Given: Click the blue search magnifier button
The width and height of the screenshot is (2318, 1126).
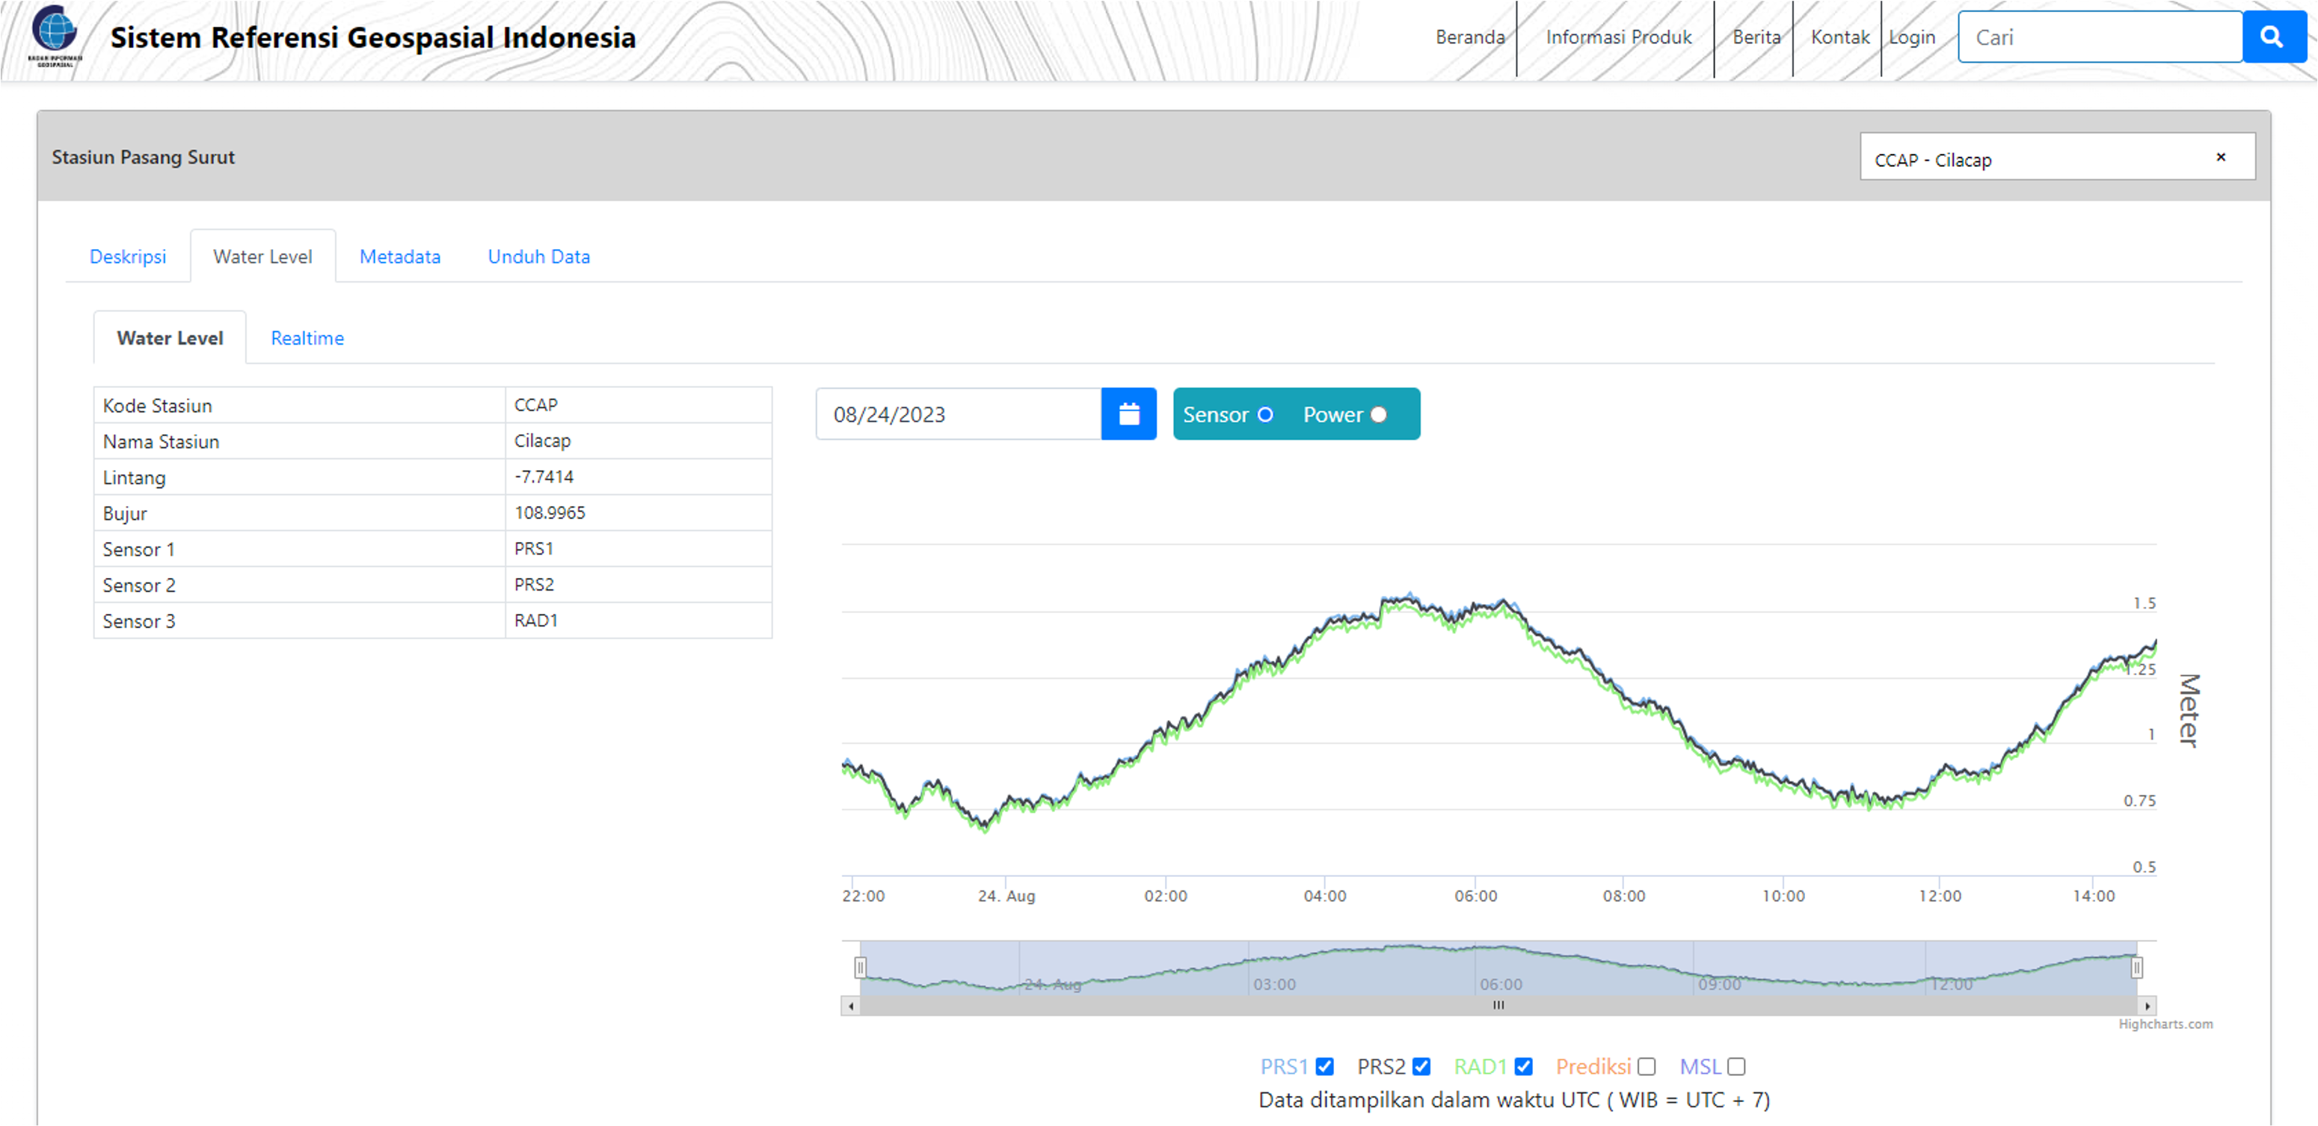Looking at the screenshot, I should 2271,37.
